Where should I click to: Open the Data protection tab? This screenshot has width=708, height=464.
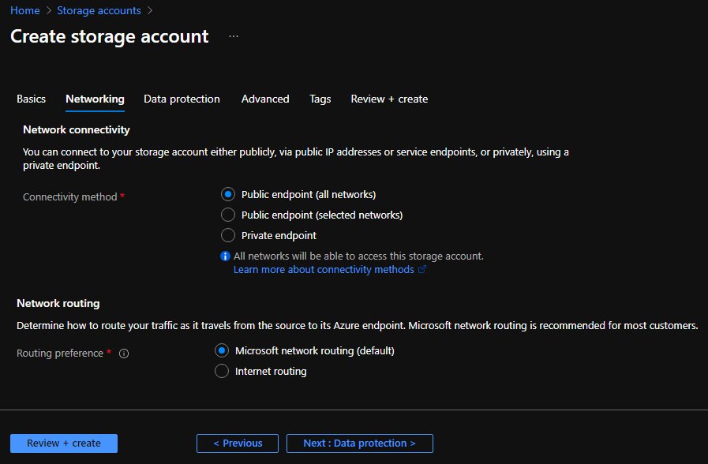182,99
